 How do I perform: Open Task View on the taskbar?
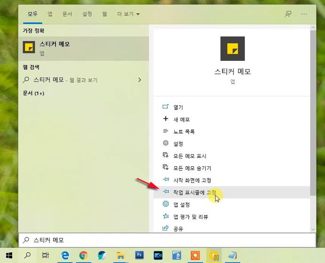click(x=45, y=255)
